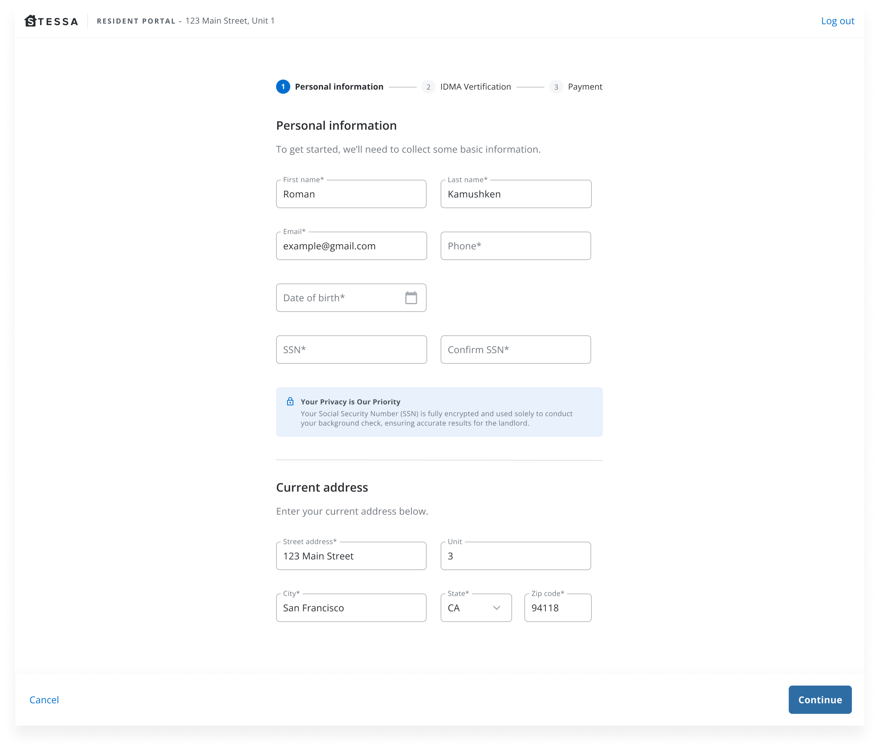Focus the Confirm SSN field

[516, 350]
